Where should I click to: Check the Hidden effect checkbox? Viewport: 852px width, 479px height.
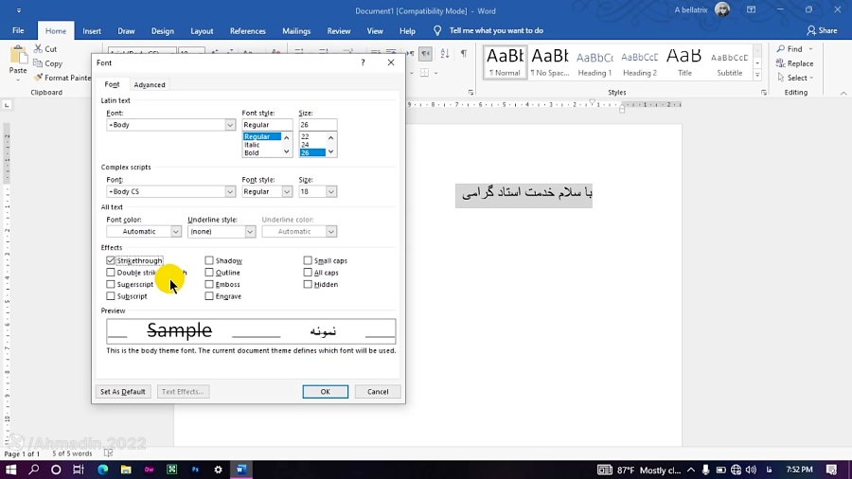[308, 284]
